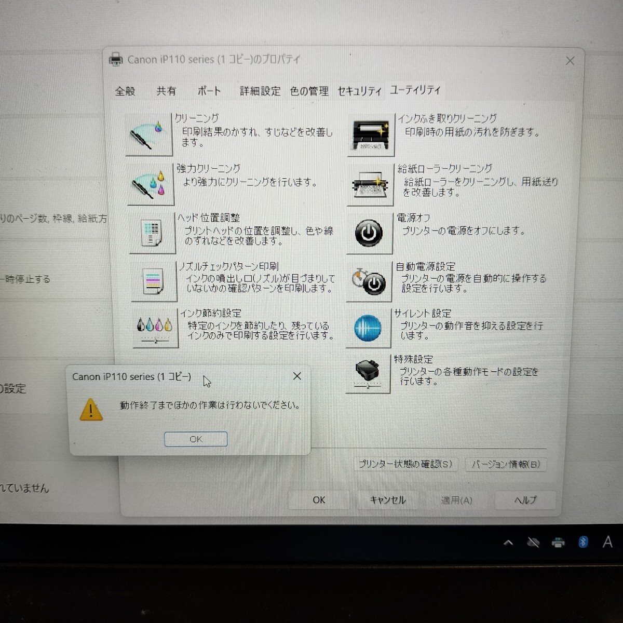
Task: Click the printer icon in properties title bar
Action: pyautogui.click(x=116, y=60)
